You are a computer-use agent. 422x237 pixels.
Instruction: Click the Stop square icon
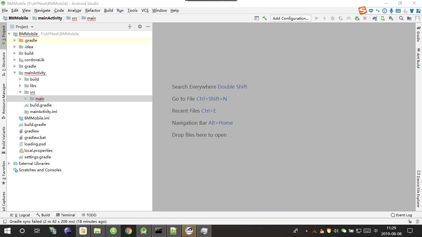point(365,18)
